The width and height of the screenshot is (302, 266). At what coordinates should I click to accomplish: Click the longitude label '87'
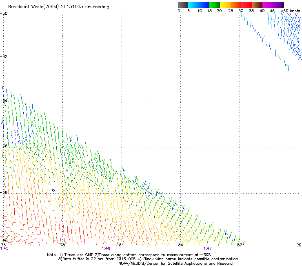240,245
